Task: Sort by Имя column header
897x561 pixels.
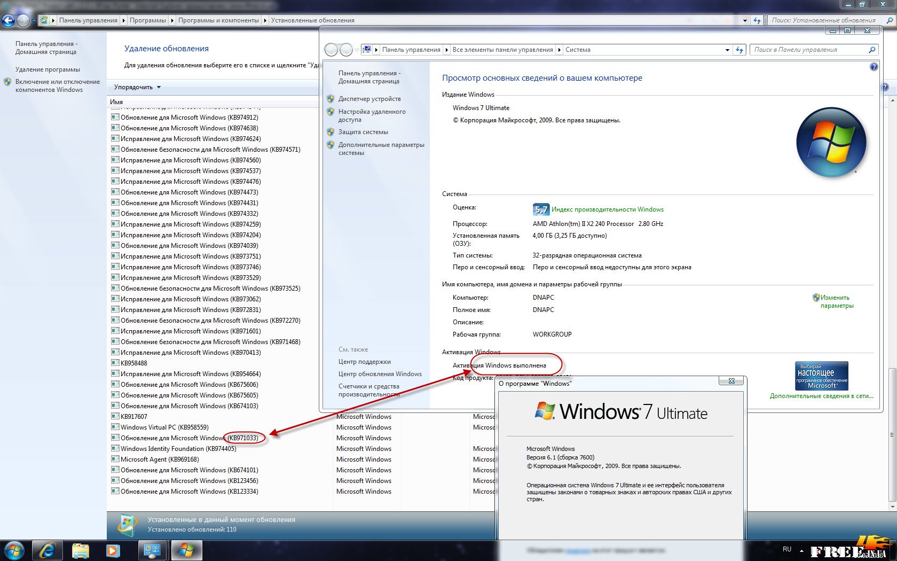Action: pyautogui.click(x=116, y=102)
